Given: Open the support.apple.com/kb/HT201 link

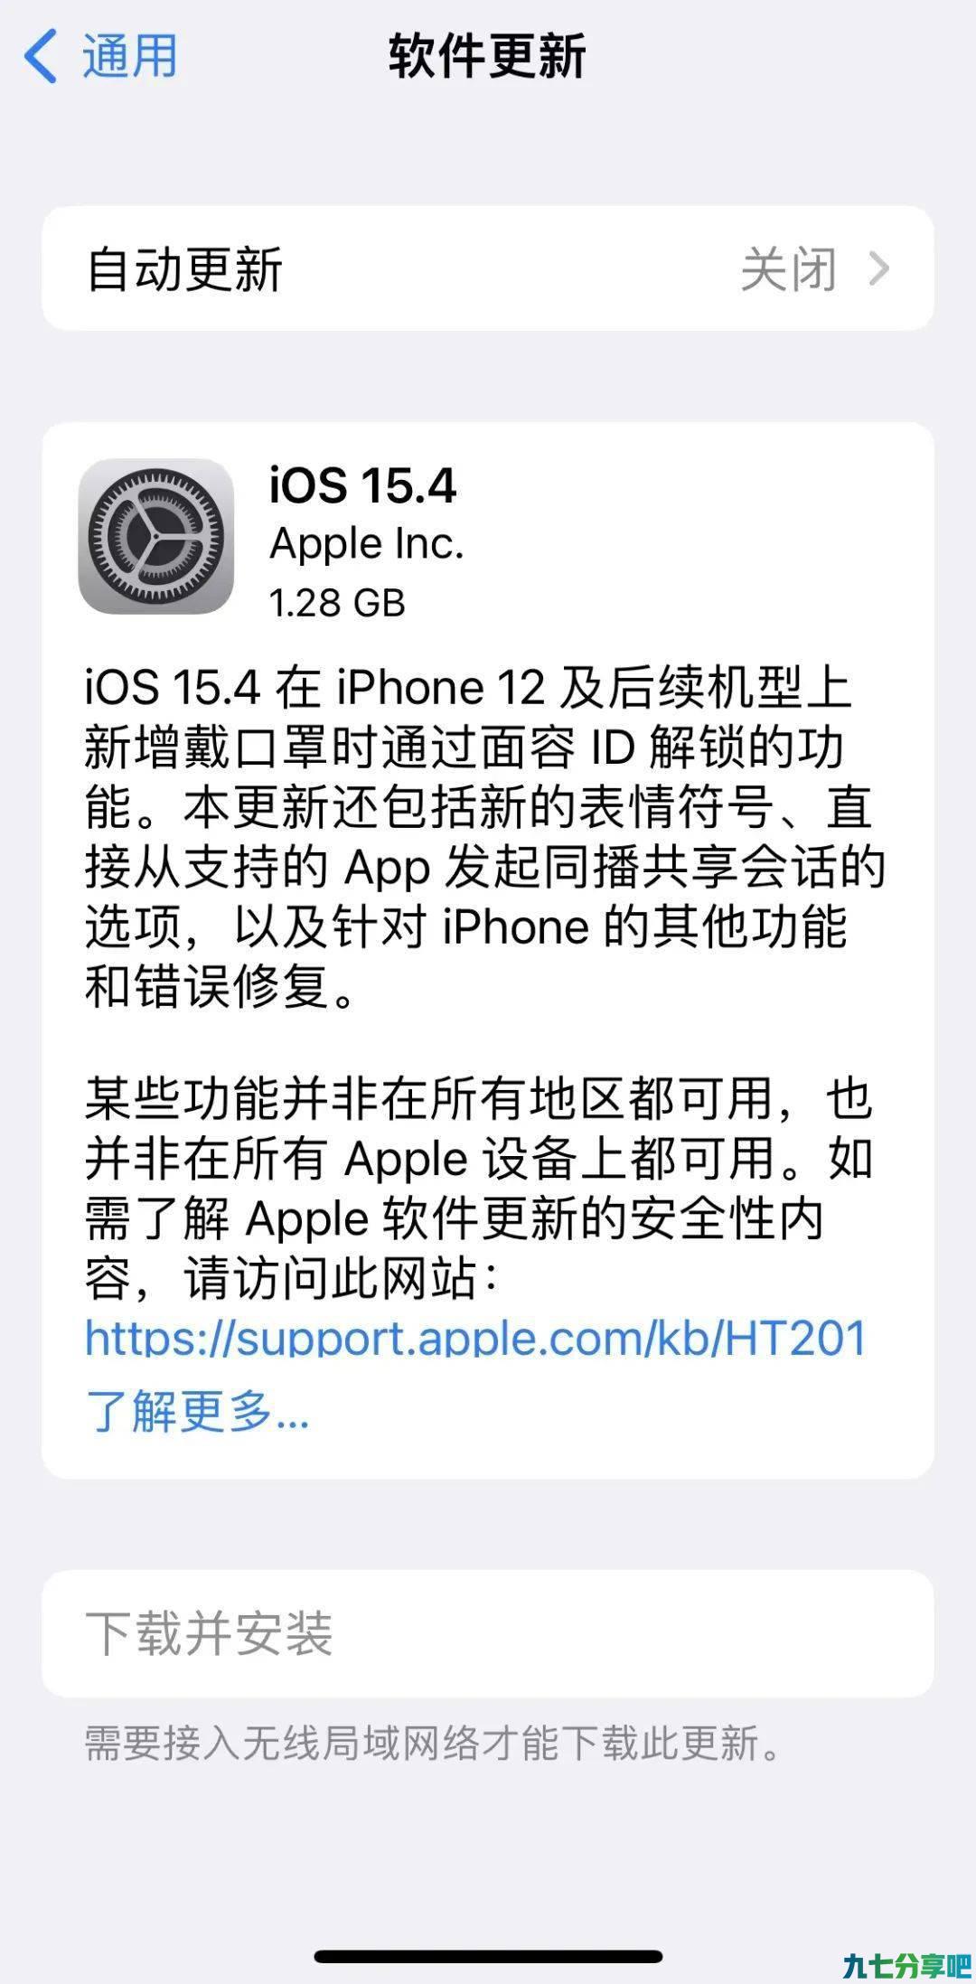Looking at the screenshot, I should click(475, 1338).
